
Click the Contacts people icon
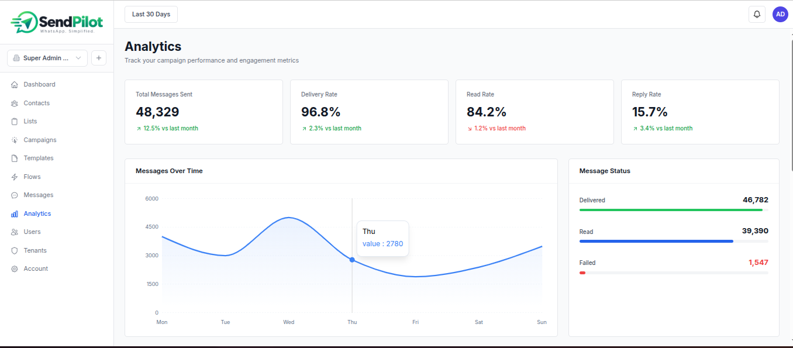pyautogui.click(x=15, y=104)
